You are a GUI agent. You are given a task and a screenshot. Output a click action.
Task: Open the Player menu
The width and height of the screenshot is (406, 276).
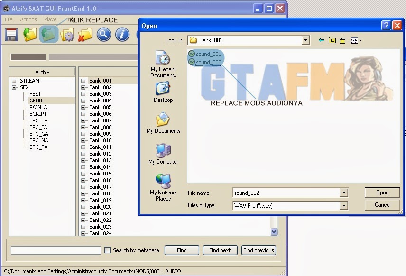pos(51,19)
